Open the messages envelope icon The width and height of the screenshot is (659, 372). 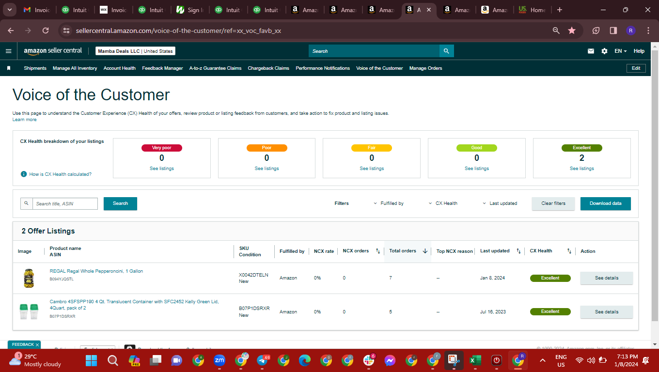591,51
